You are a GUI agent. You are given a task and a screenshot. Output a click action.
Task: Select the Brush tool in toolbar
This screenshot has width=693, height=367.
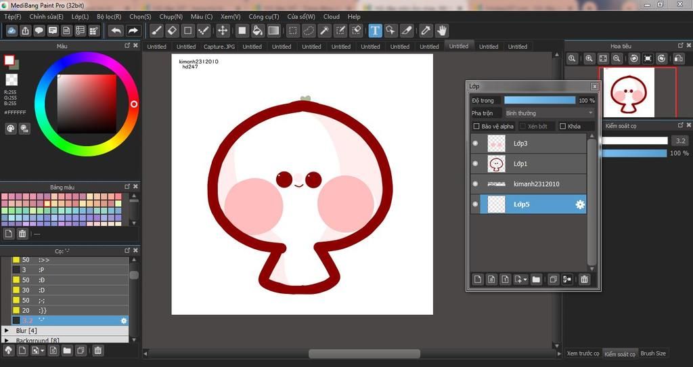(156, 30)
